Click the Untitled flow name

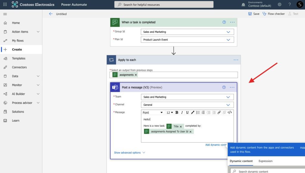pyautogui.click(x=61, y=14)
